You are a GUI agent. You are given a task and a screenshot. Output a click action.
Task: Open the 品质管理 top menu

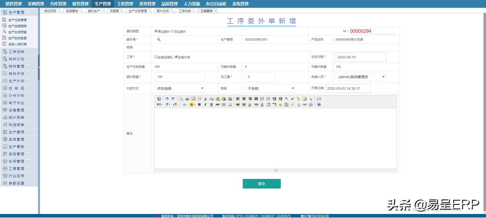[170, 4]
